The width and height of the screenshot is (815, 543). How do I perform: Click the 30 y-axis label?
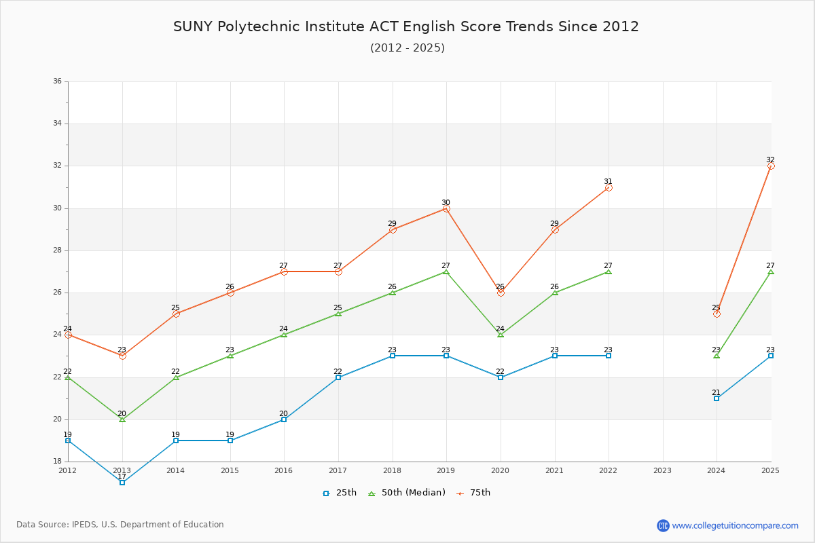click(57, 208)
